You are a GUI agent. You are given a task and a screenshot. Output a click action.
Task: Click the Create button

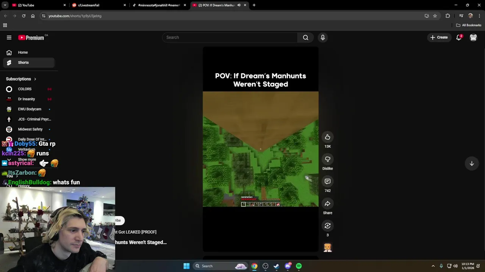pyautogui.click(x=439, y=37)
